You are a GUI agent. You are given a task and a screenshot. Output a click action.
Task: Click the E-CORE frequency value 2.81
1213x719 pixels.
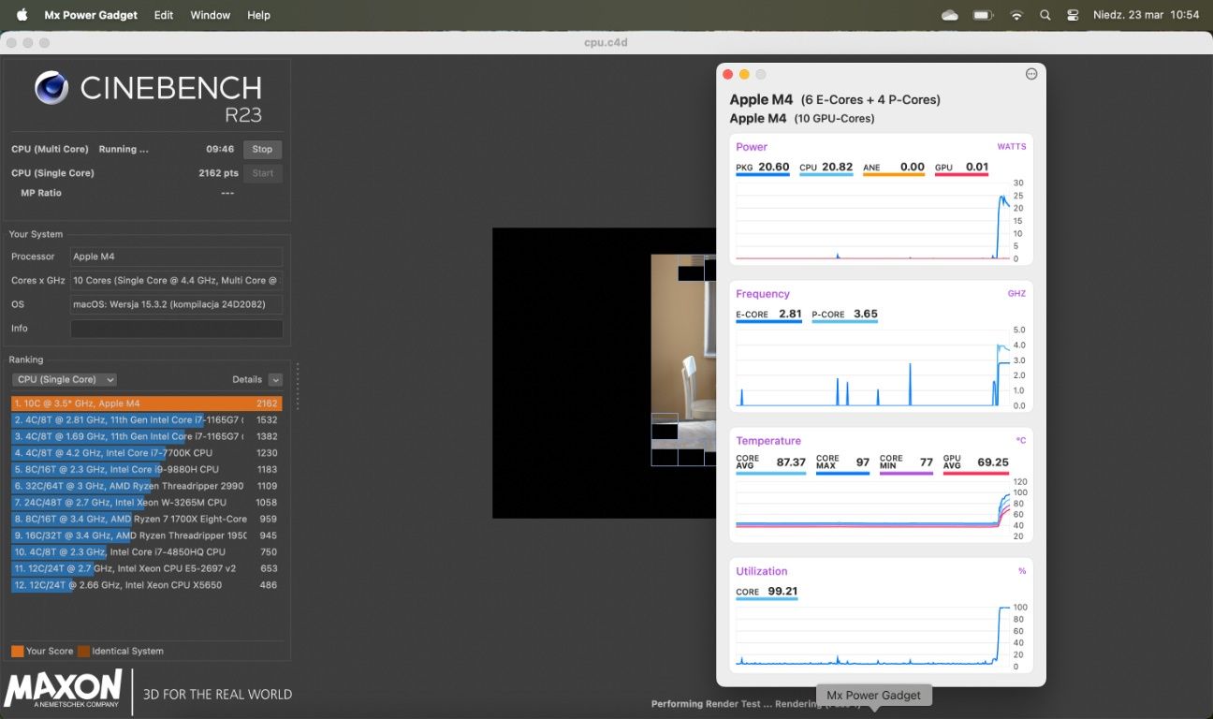pyautogui.click(x=790, y=314)
